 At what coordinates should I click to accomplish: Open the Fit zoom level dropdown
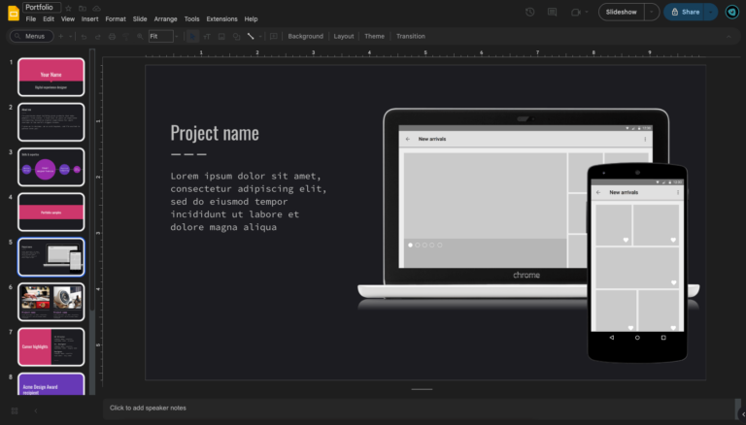coord(160,36)
